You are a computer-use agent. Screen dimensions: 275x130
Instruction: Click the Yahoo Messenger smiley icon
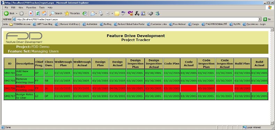tap(130, 13)
